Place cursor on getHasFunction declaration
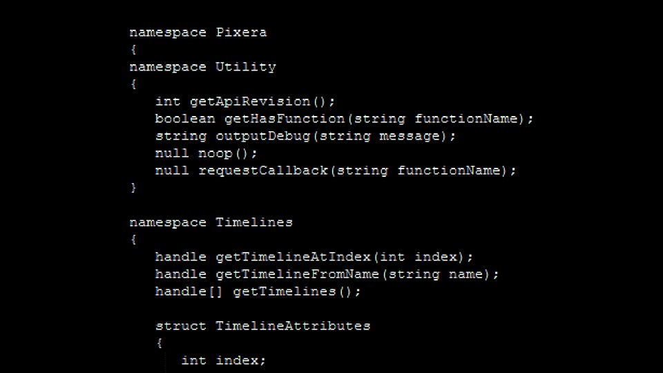This screenshot has width=663, height=373. [344, 119]
